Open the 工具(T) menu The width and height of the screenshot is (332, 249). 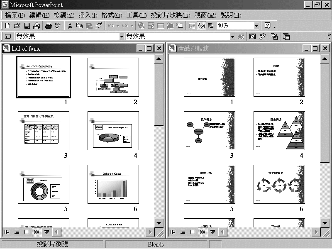137,15
